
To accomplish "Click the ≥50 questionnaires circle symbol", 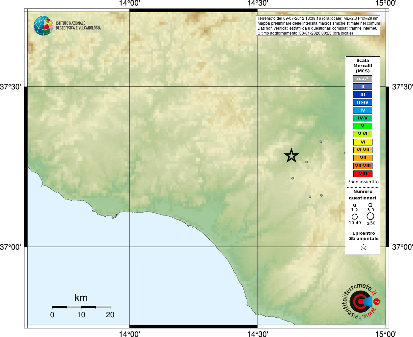I will (x=371, y=216).
